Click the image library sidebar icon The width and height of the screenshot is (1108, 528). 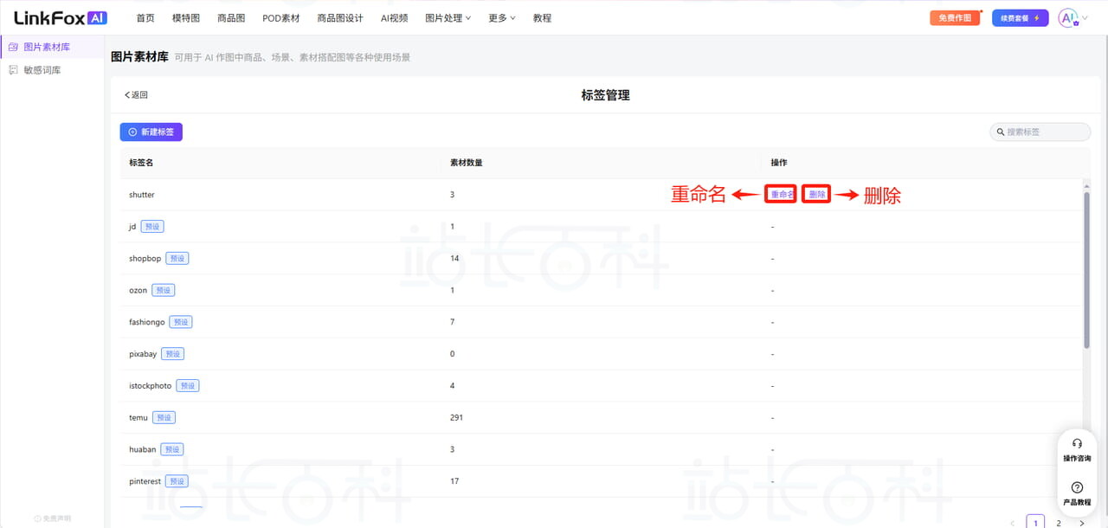click(x=13, y=47)
